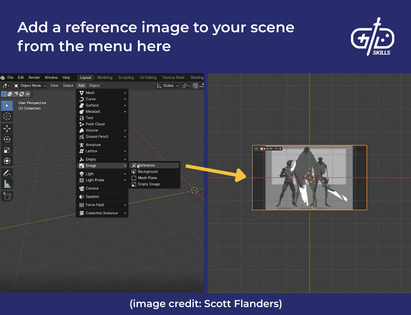
Task: Click the Blender logo icon in the header
Action: 3,77
